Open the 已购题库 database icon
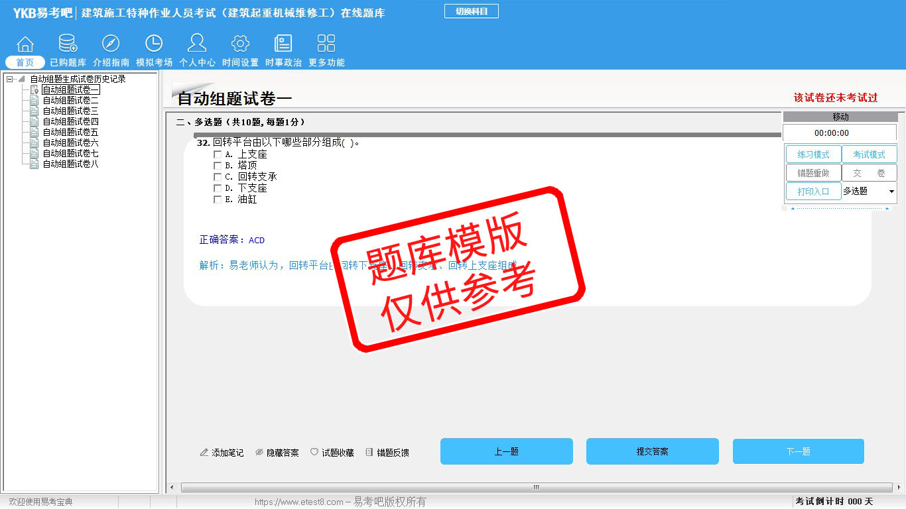 (68, 44)
